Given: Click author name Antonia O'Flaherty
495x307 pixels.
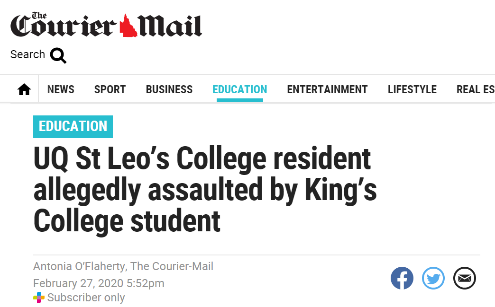Looking at the screenshot, I should tap(80, 266).
